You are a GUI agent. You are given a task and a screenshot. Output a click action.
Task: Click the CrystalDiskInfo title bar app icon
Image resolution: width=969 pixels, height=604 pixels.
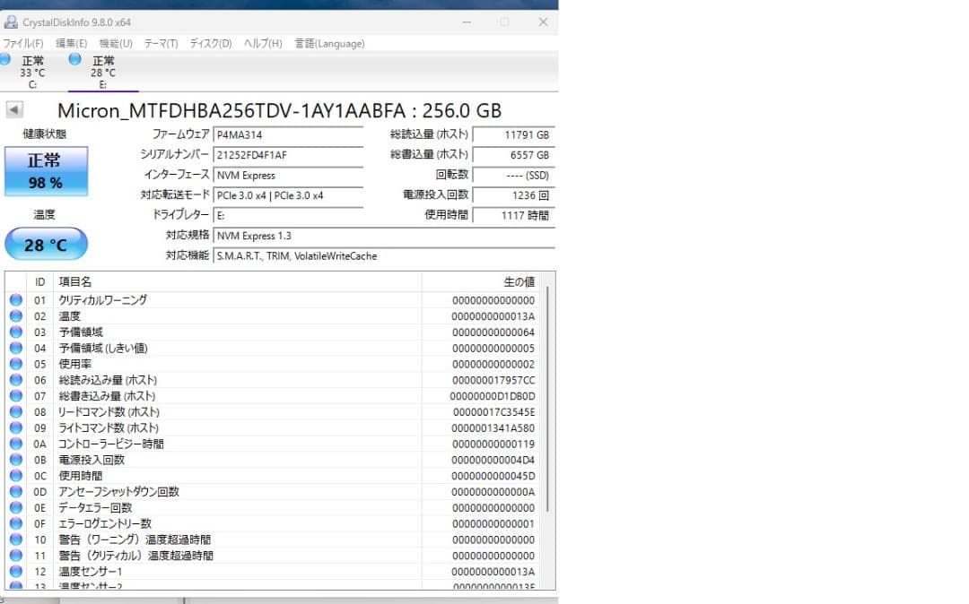pyautogui.click(x=11, y=22)
